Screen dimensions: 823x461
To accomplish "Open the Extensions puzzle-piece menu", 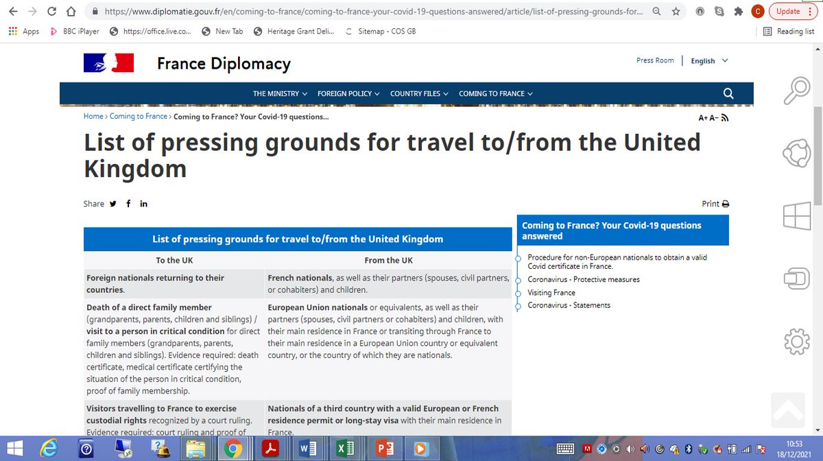I will pyautogui.click(x=738, y=12).
